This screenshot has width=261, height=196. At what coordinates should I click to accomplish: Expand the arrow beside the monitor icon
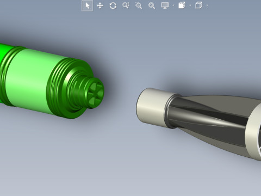[173, 5]
